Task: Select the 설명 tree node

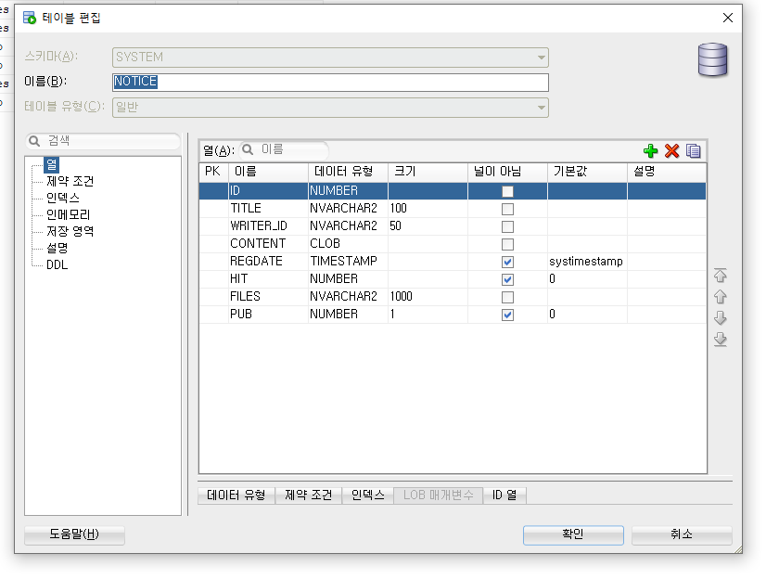Action: (57, 248)
